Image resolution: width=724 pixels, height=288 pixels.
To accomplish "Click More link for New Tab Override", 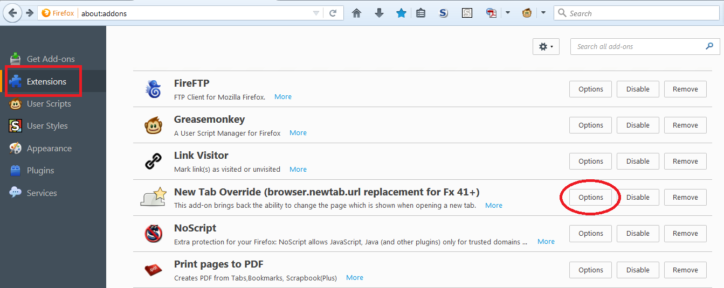I will pyautogui.click(x=494, y=206).
